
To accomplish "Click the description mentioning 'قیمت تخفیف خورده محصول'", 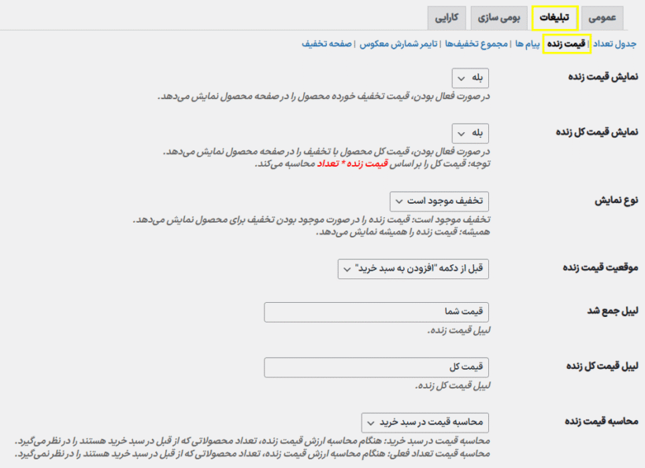I will pos(324,97).
